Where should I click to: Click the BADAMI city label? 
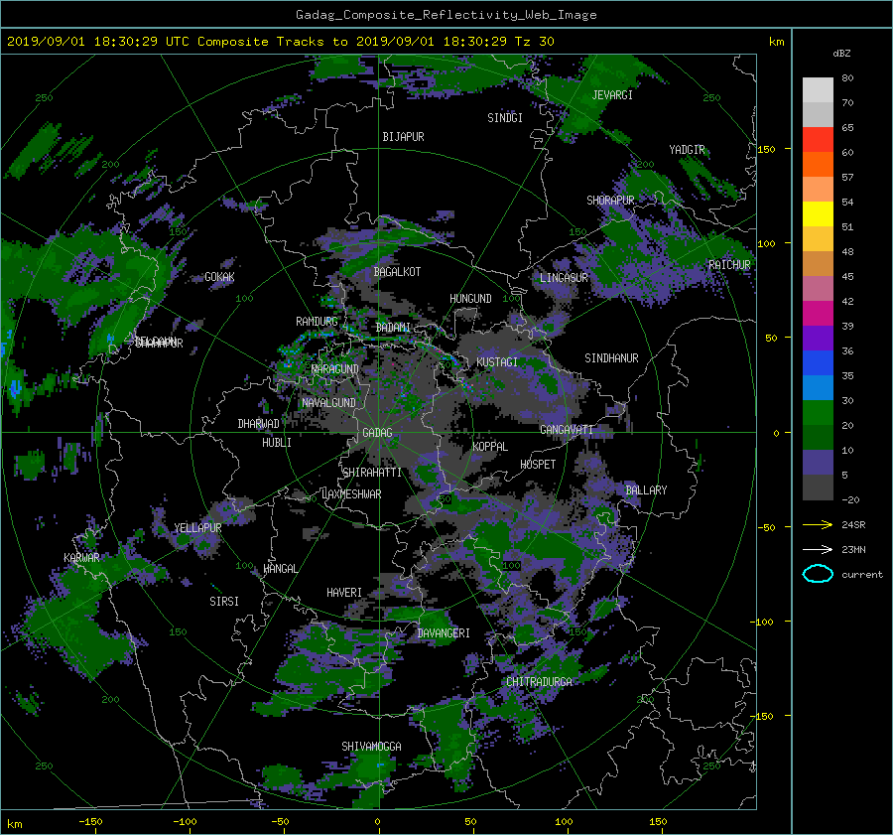click(393, 328)
